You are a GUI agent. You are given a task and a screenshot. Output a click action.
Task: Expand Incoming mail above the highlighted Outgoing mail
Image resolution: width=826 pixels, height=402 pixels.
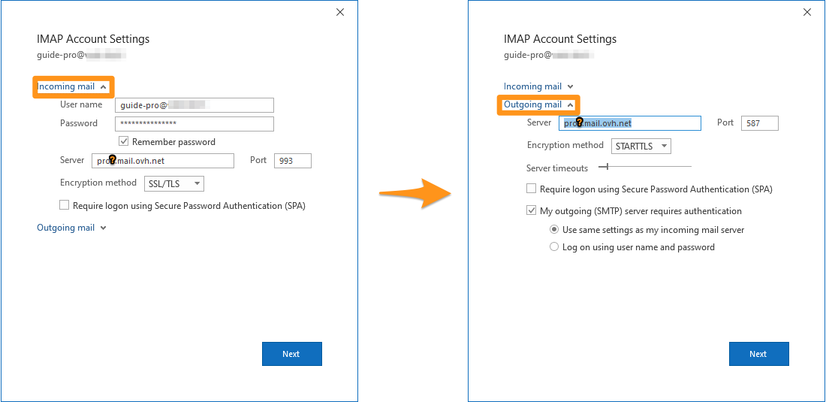(538, 86)
